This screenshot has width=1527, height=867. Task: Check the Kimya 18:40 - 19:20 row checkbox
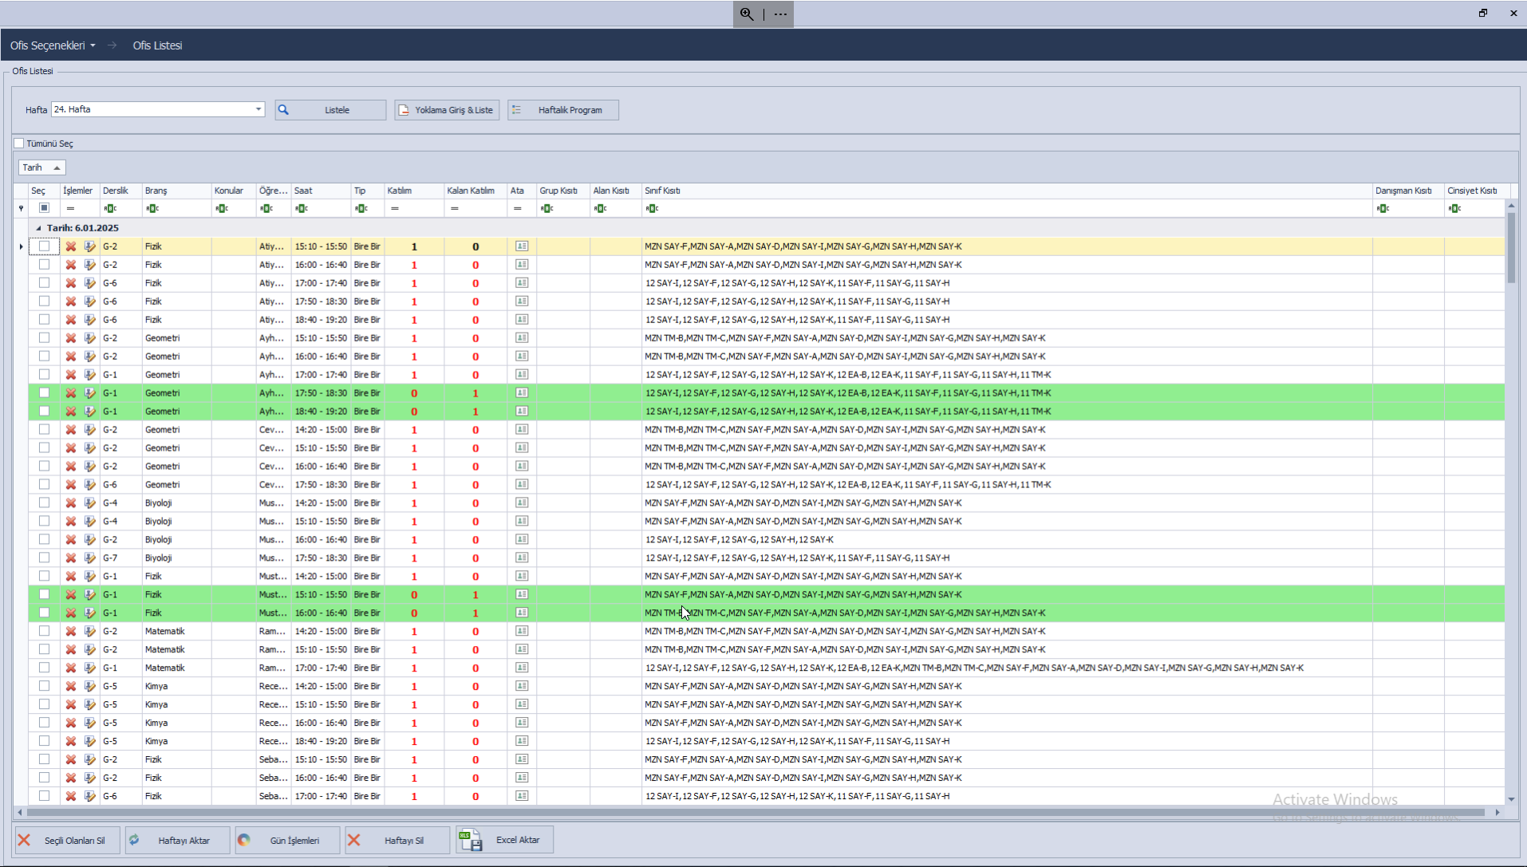point(44,741)
